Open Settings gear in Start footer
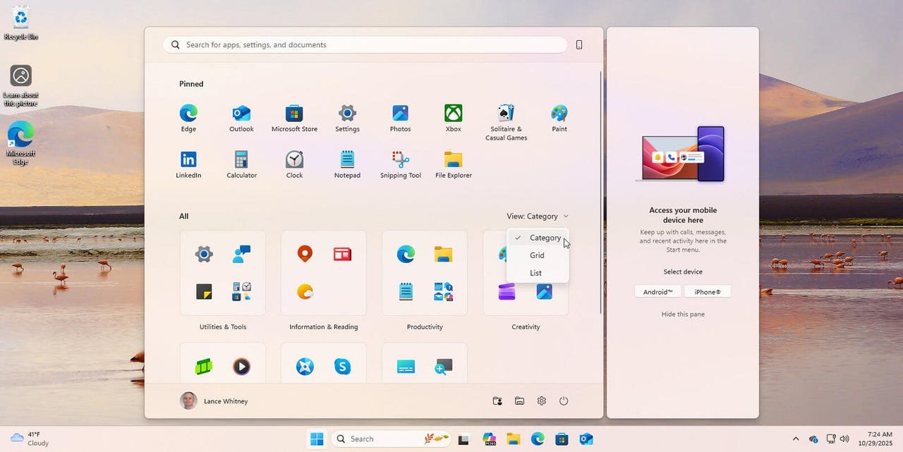 (x=542, y=401)
